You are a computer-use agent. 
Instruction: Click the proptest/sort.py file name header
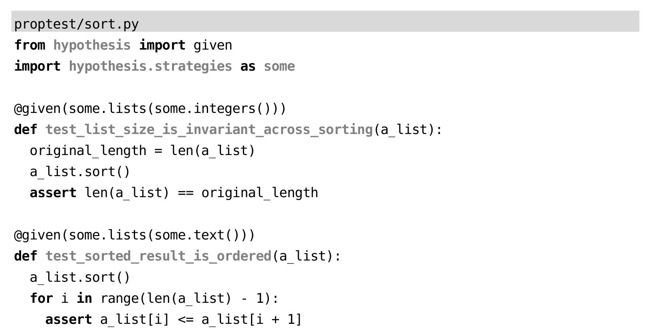coord(76,24)
